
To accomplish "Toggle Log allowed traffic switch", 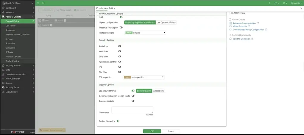I will coord(133,91).
